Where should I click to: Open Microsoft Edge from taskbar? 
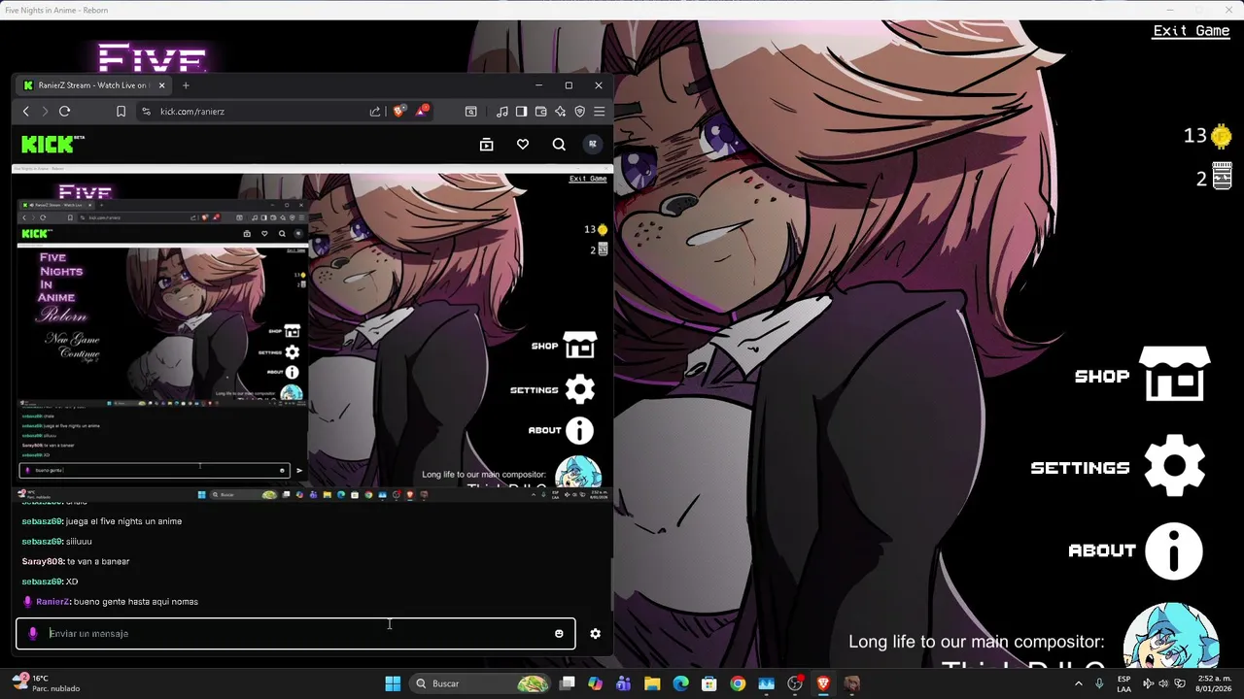coord(681,683)
